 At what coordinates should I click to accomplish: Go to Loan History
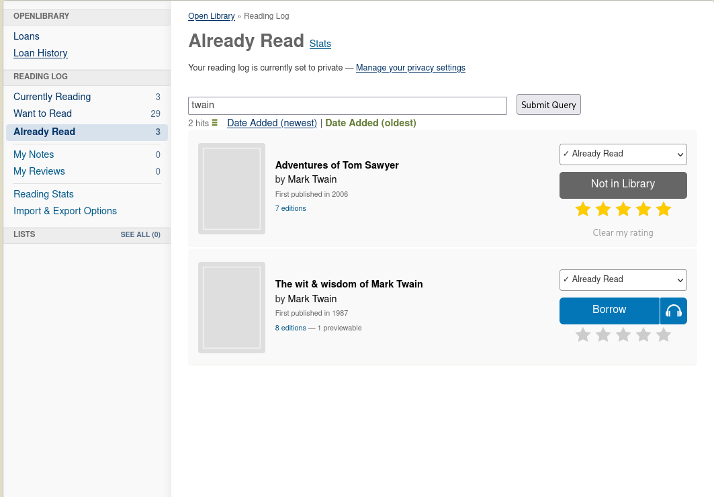40,53
